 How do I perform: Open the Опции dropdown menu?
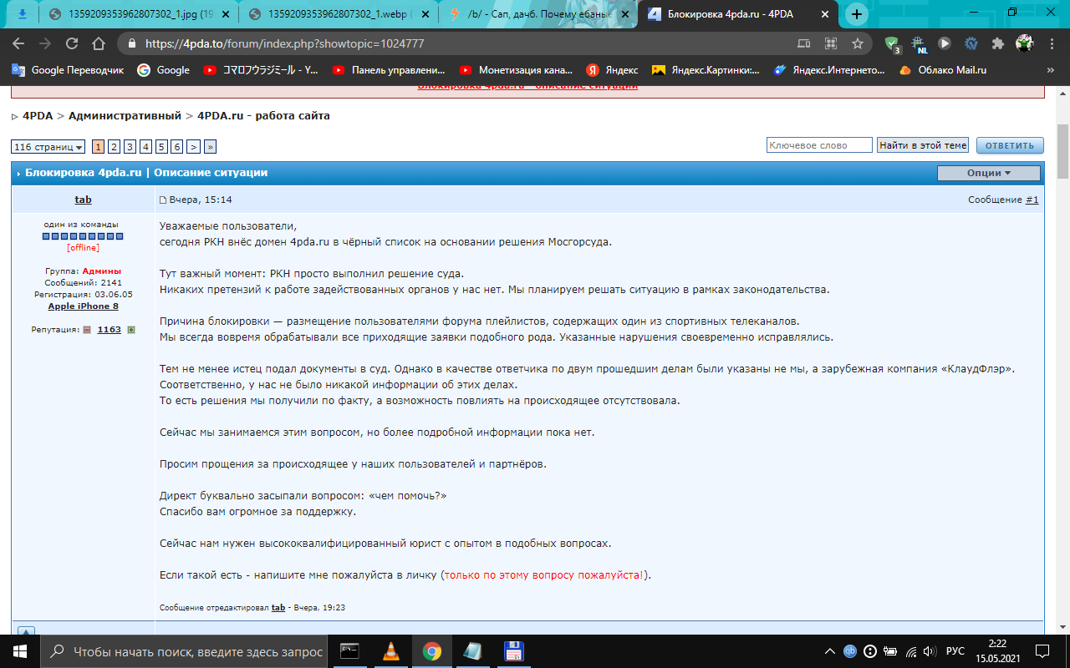pyautogui.click(x=989, y=173)
